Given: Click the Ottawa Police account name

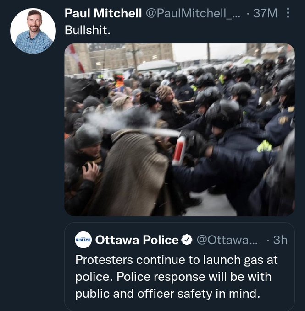Looking at the screenshot, I should [137, 239].
